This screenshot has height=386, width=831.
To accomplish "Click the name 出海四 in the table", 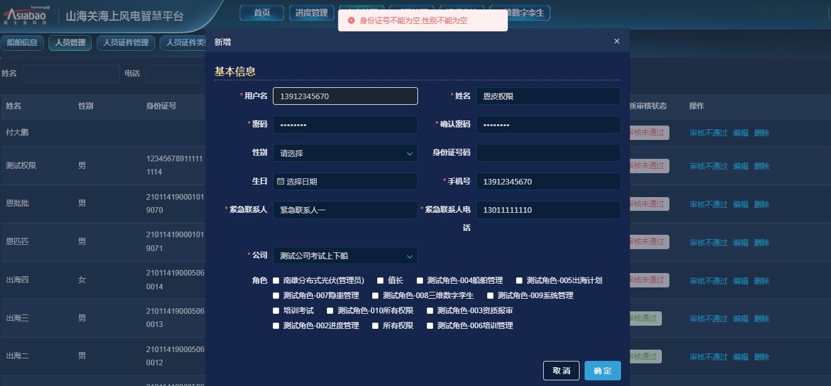I will pos(17,280).
